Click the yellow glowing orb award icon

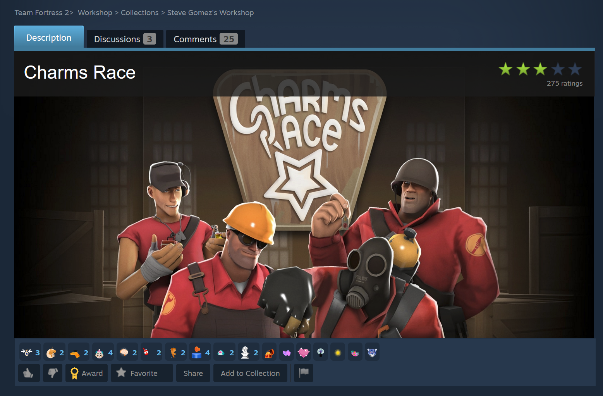(338, 352)
